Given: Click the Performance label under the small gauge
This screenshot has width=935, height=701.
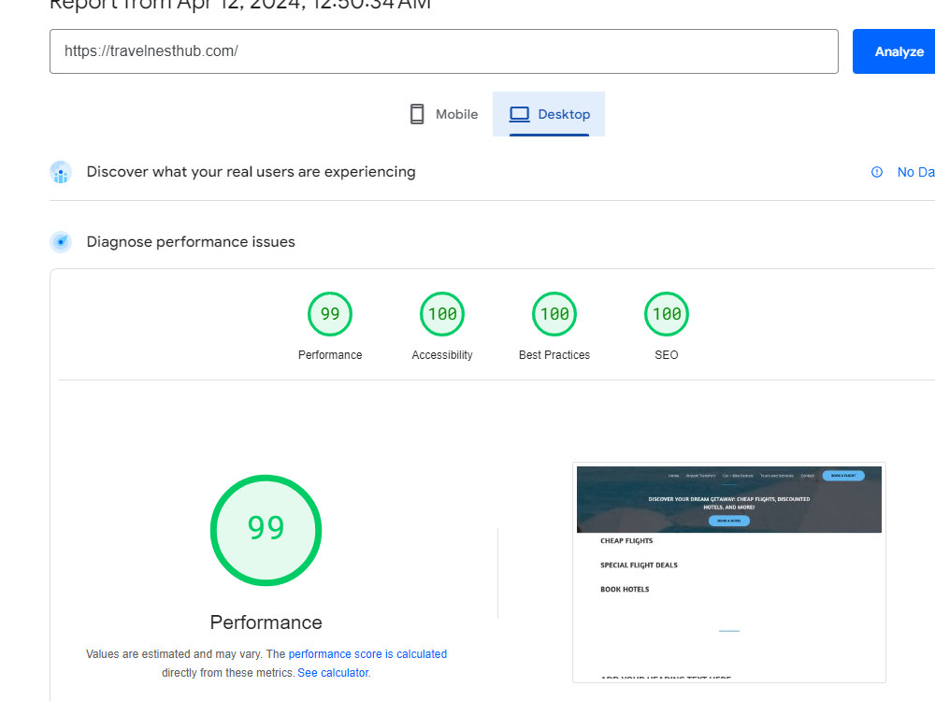Looking at the screenshot, I should (x=330, y=354).
